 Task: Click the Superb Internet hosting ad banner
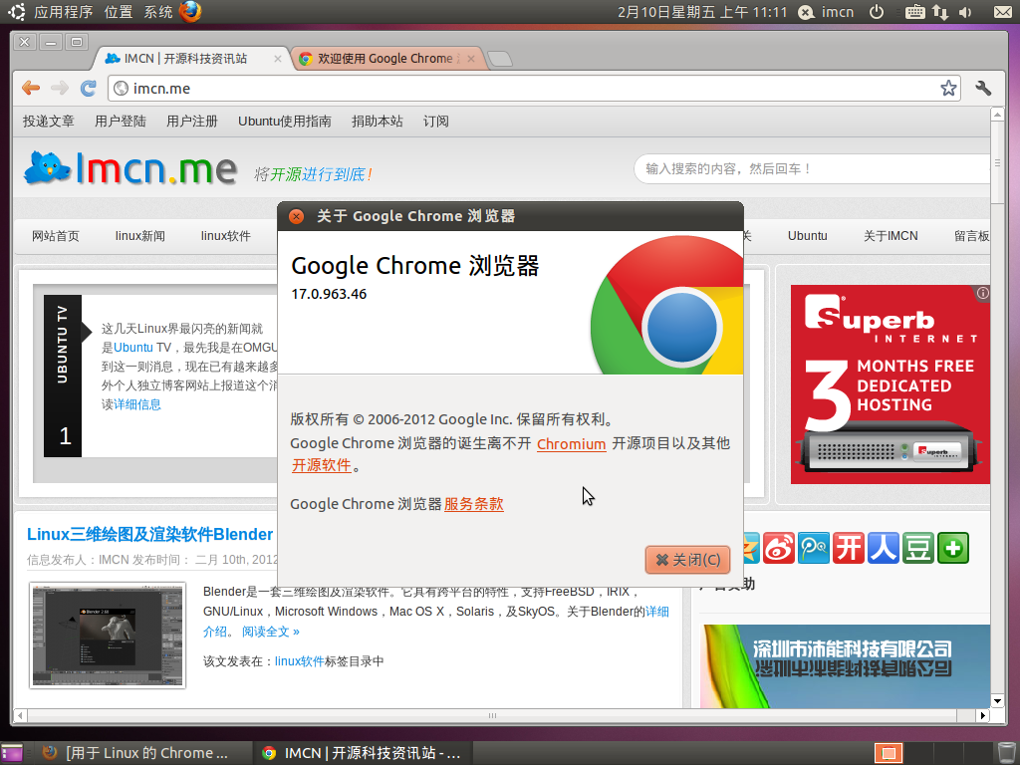pyautogui.click(x=890, y=383)
